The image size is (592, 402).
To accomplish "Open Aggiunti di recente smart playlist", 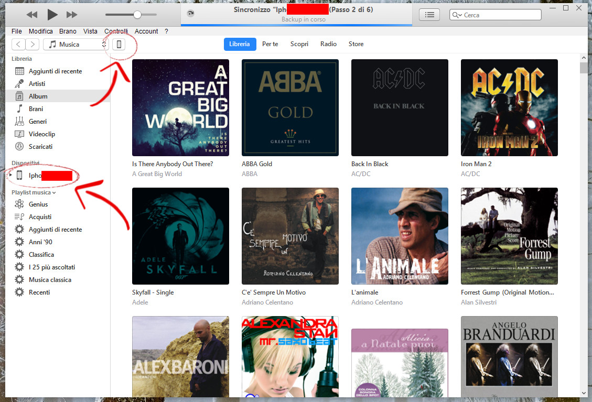I will click(58, 230).
